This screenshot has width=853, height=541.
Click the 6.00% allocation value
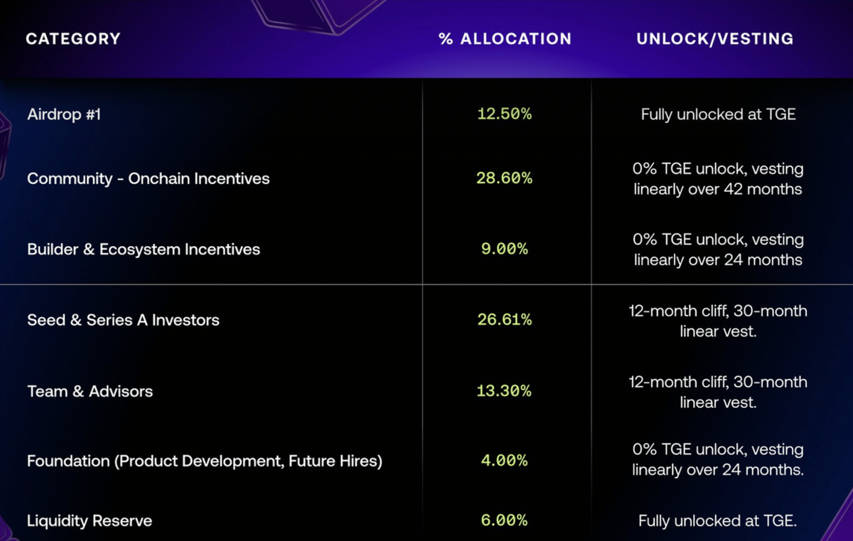point(505,521)
